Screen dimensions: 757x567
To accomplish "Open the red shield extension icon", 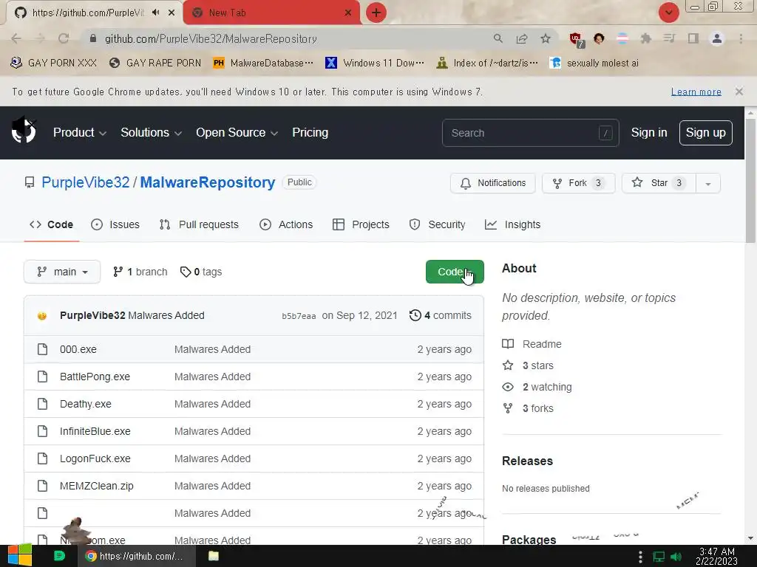I will click(x=576, y=40).
